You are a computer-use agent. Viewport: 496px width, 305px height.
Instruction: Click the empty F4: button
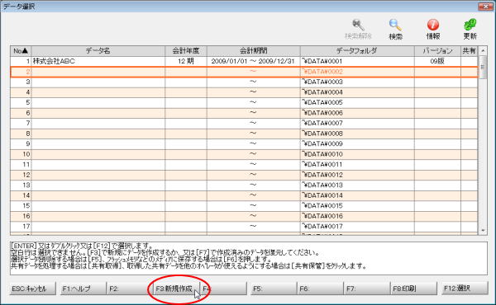click(224, 289)
